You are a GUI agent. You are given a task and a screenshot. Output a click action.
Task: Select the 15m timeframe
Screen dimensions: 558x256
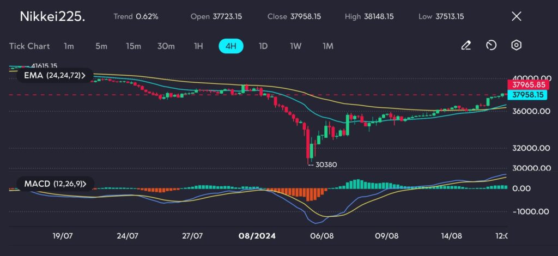[x=134, y=46]
